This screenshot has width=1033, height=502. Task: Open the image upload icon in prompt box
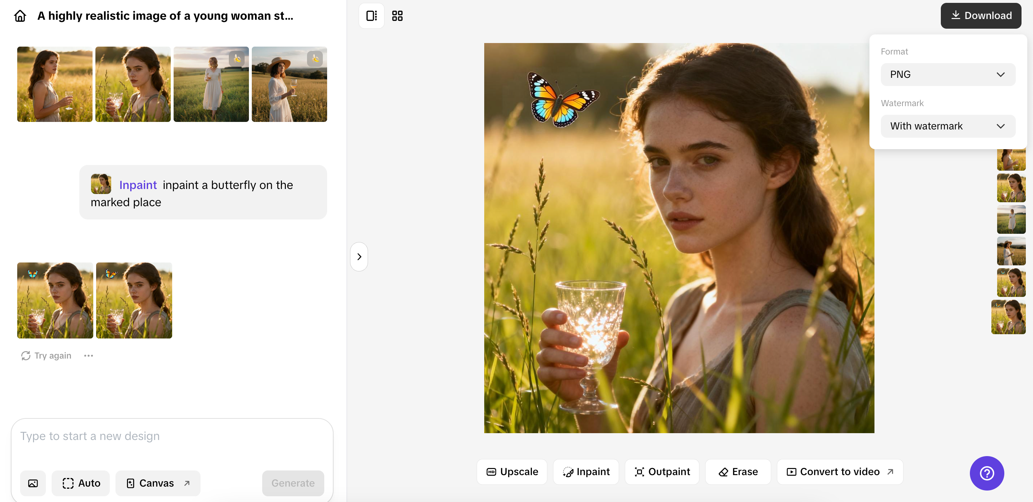[x=33, y=483]
